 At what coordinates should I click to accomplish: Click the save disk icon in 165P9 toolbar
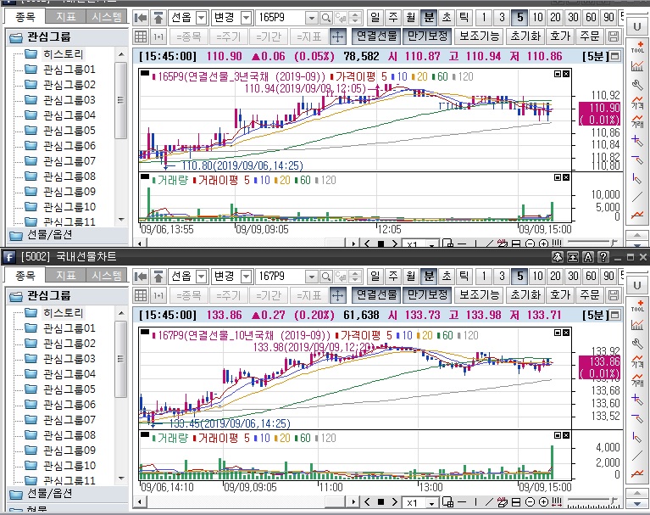click(614, 36)
